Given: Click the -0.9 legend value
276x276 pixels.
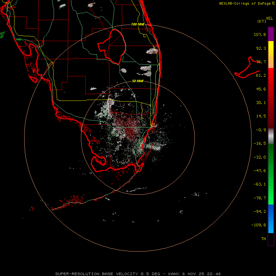Looking at the screenshot, I should [x=261, y=130].
